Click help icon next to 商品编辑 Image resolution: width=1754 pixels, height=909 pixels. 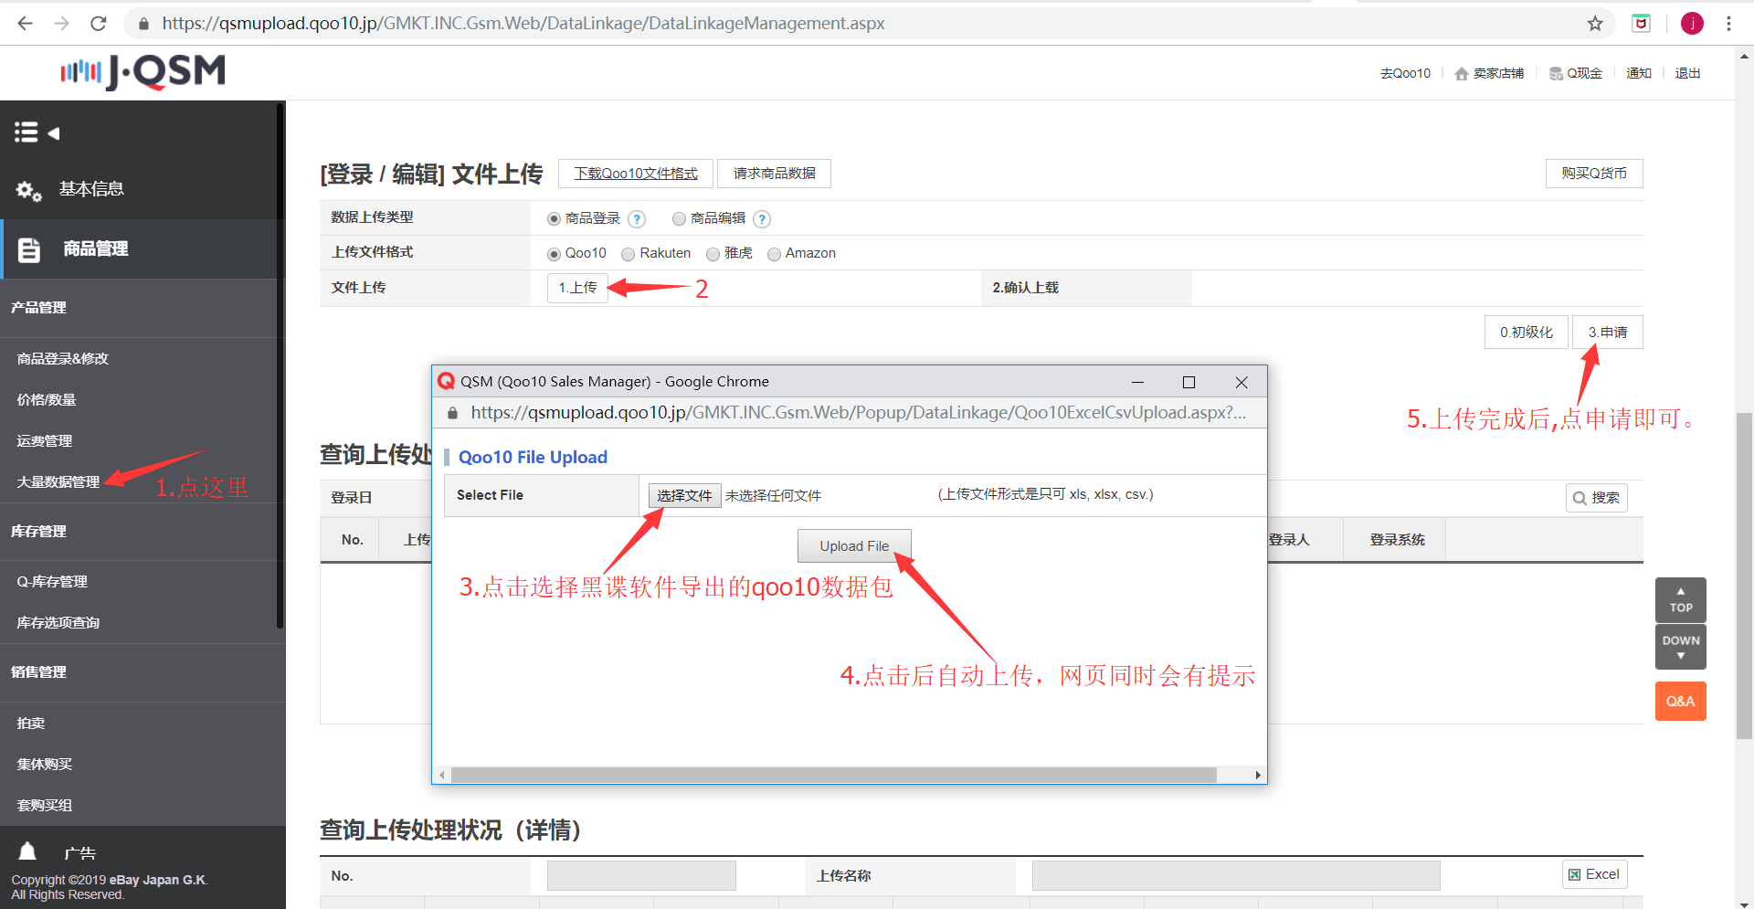pyautogui.click(x=762, y=218)
